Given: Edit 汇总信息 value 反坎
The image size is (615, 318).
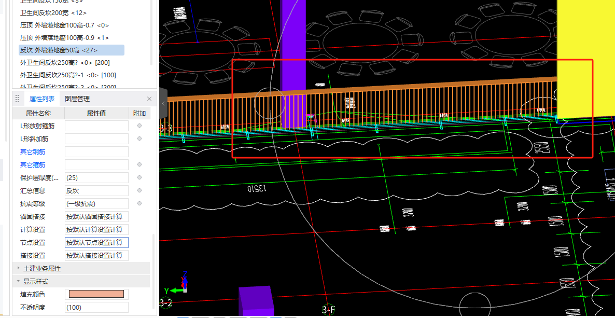Looking at the screenshot, I should point(96,190).
